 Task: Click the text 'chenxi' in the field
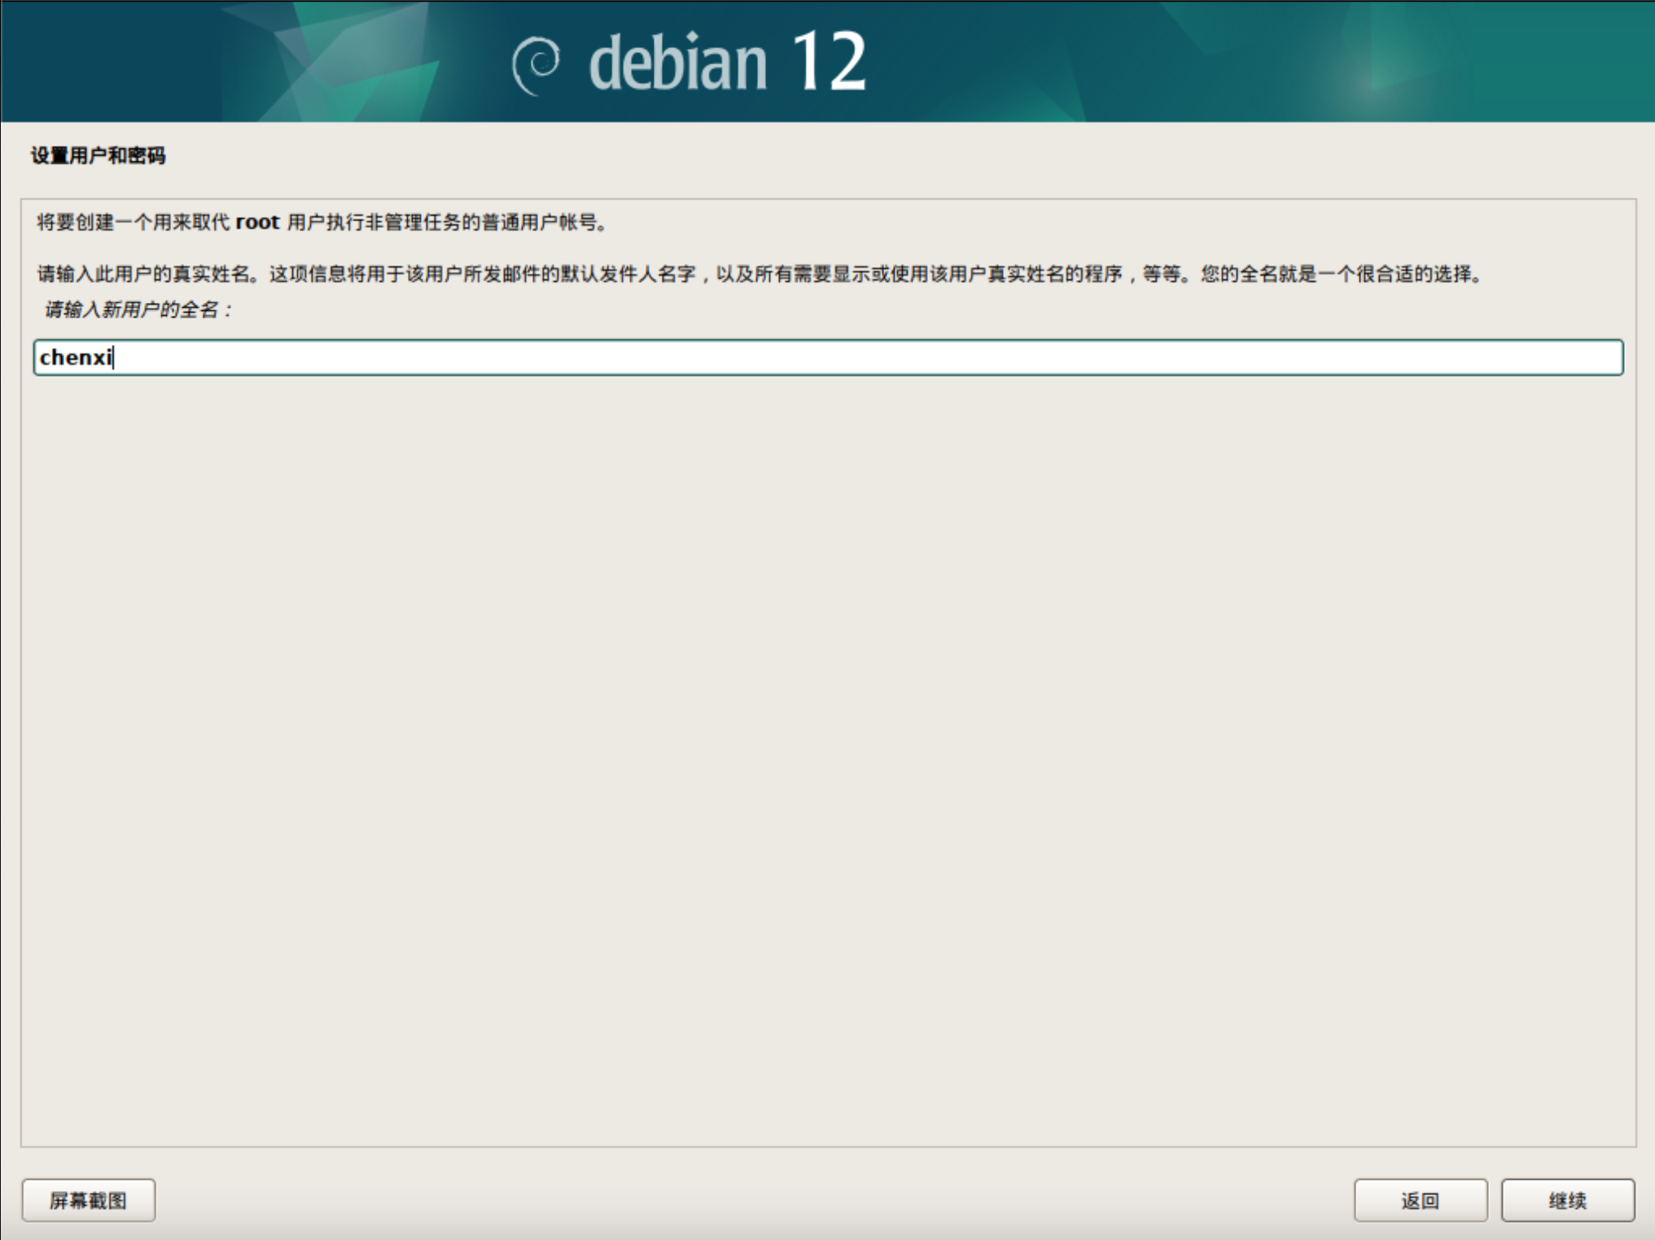pyautogui.click(x=75, y=357)
